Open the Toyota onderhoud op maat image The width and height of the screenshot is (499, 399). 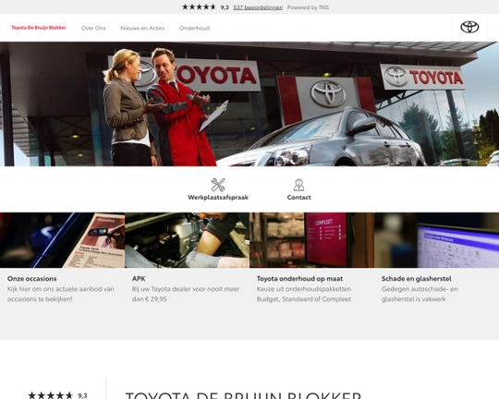[x=312, y=240]
